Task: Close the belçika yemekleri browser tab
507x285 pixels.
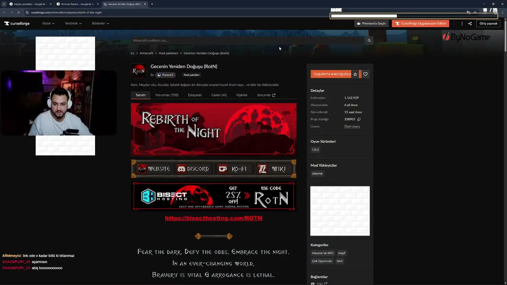Action: 51,4
